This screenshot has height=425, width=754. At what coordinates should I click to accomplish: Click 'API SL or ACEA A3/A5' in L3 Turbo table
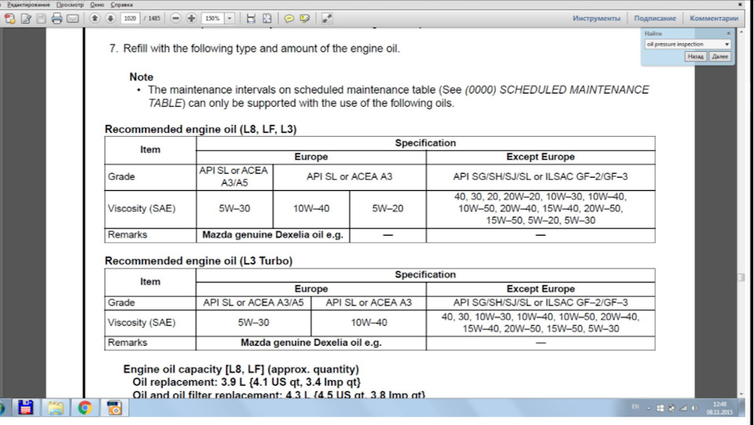coord(254,303)
